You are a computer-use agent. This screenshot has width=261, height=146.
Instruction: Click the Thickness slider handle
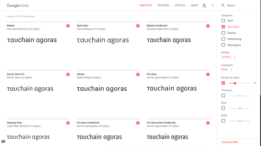tap(240, 96)
